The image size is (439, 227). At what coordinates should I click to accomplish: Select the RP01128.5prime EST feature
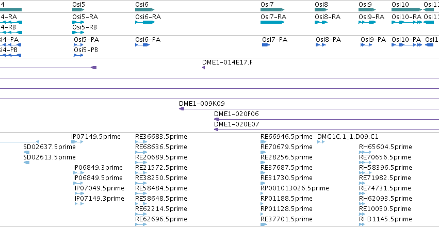click(x=263, y=214)
